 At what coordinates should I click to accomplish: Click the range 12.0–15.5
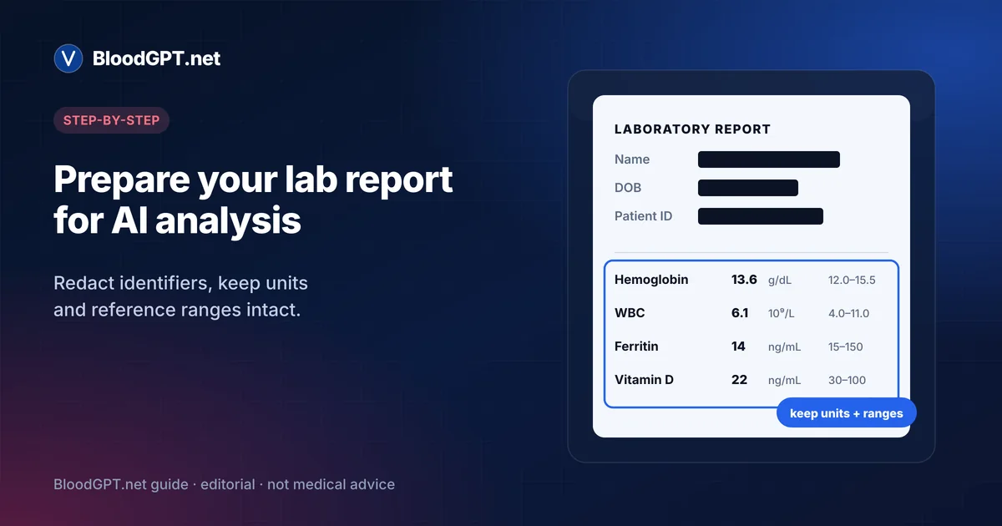click(852, 281)
